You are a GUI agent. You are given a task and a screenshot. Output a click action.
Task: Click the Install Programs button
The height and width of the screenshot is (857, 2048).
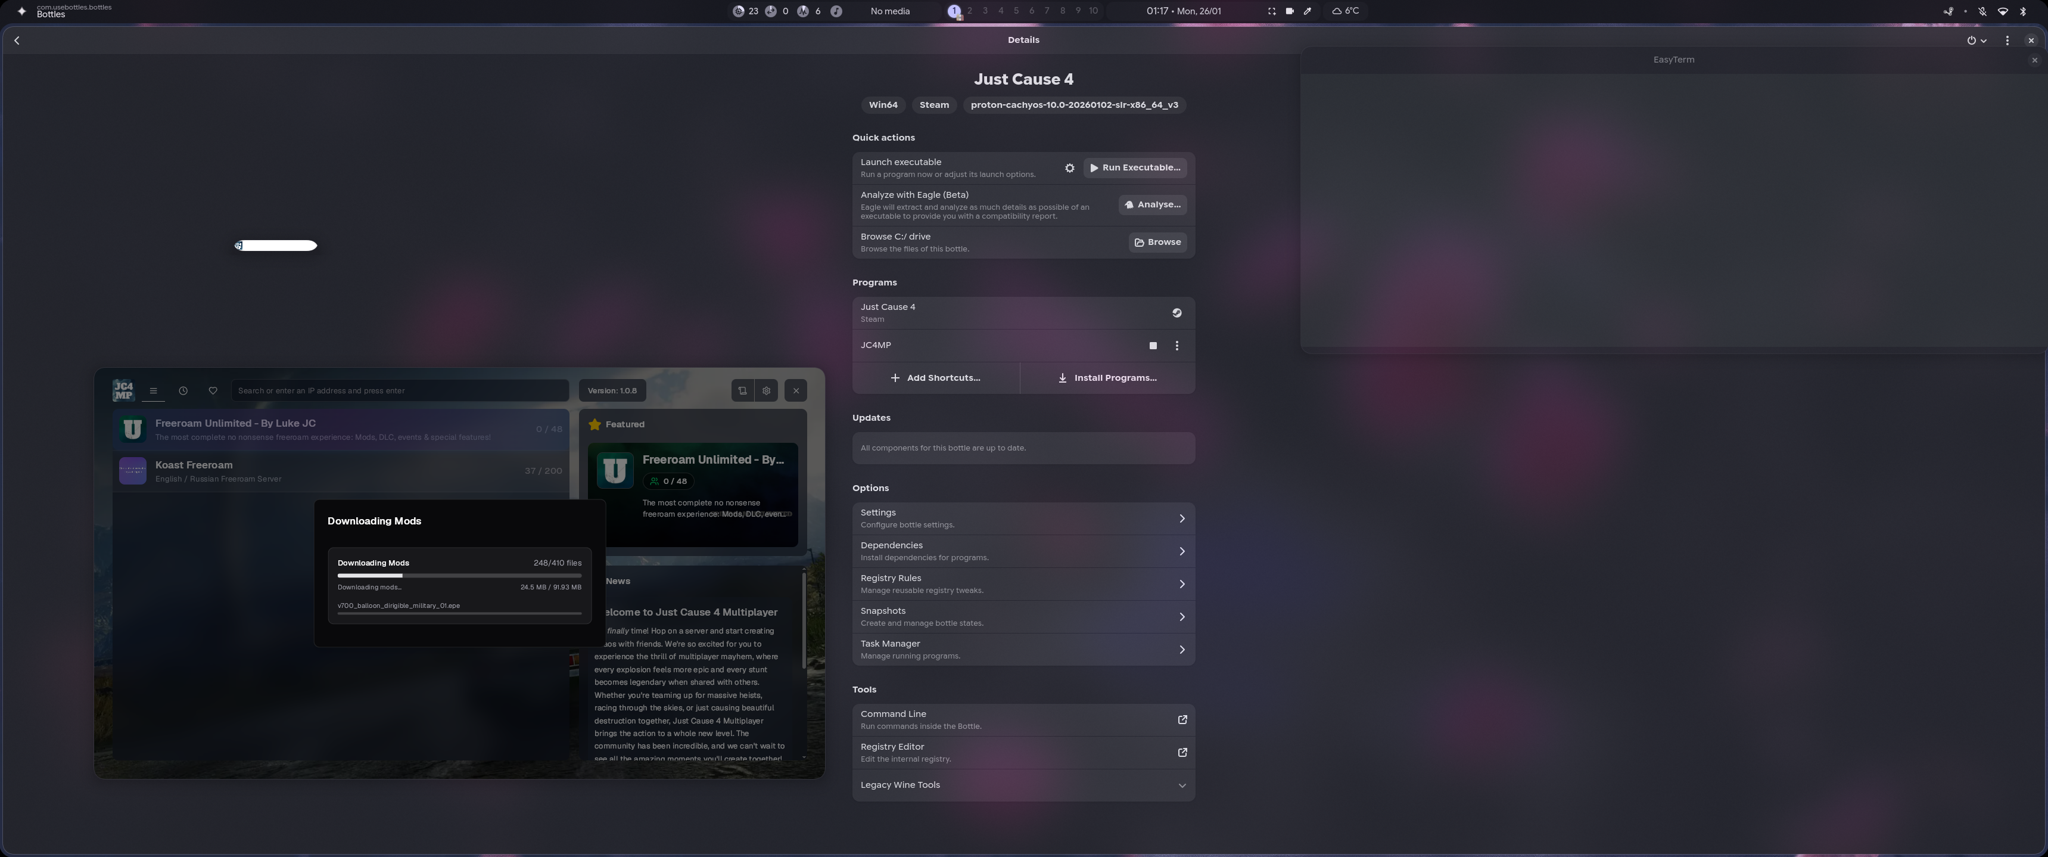point(1107,378)
